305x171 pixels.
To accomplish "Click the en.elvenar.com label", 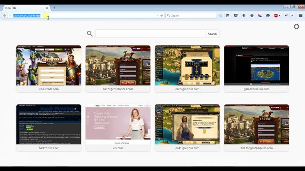I will click(49, 89).
